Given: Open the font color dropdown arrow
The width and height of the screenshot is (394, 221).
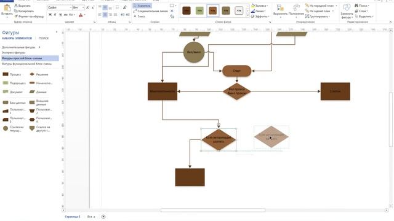Looking at the screenshot, I should 84,15.
